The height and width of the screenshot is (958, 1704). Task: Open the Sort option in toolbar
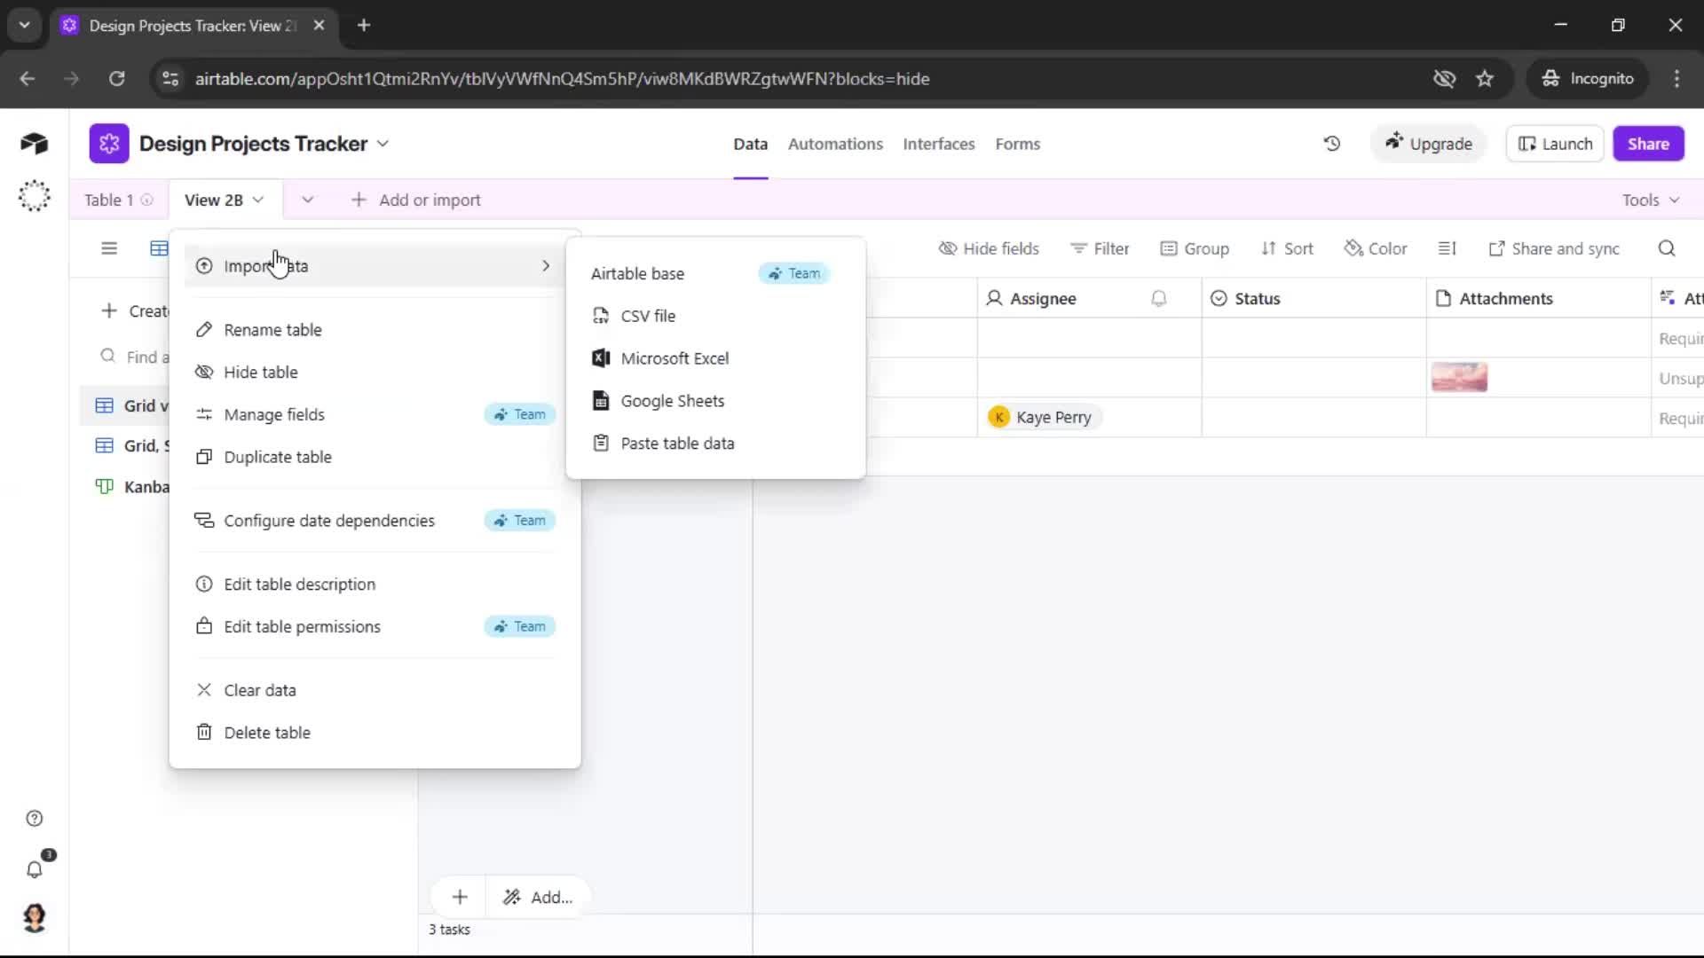(x=1287, y=249)
